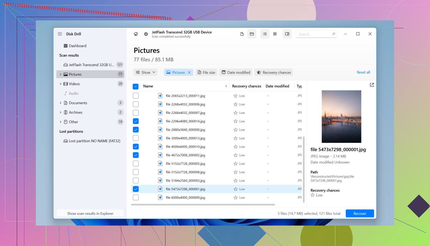Click the Reset all link

(363, 72)
